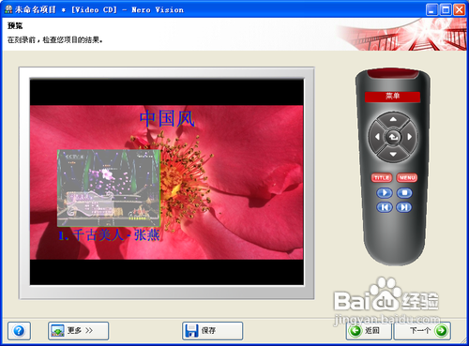
Task: Click next chapter button on remote
Action: pyautogui.click(x=404, y=207)
